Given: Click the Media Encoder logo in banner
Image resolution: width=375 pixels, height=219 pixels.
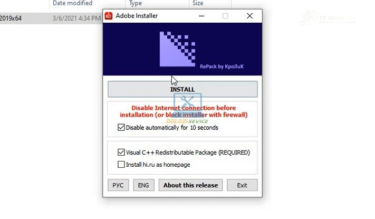Looking at the screenshot, I should (x=177, y=49).
